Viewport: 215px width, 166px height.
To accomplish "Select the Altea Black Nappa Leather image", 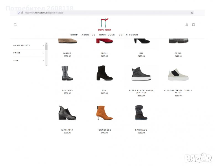I will tap(141, 74).
